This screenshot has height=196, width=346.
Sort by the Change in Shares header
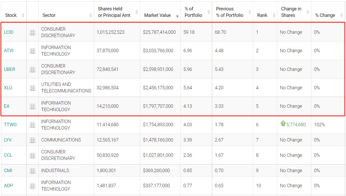tap(291, 12)
